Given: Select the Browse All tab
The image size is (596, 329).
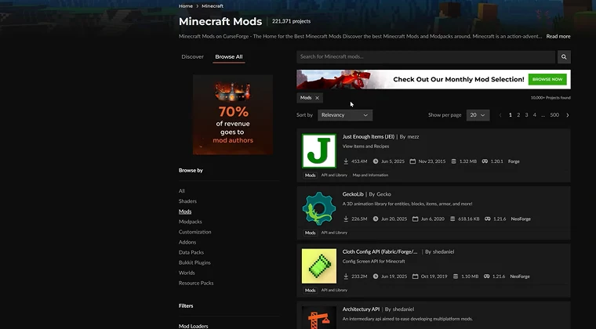Looking at the screenshot, I should [x=229, y=57].
